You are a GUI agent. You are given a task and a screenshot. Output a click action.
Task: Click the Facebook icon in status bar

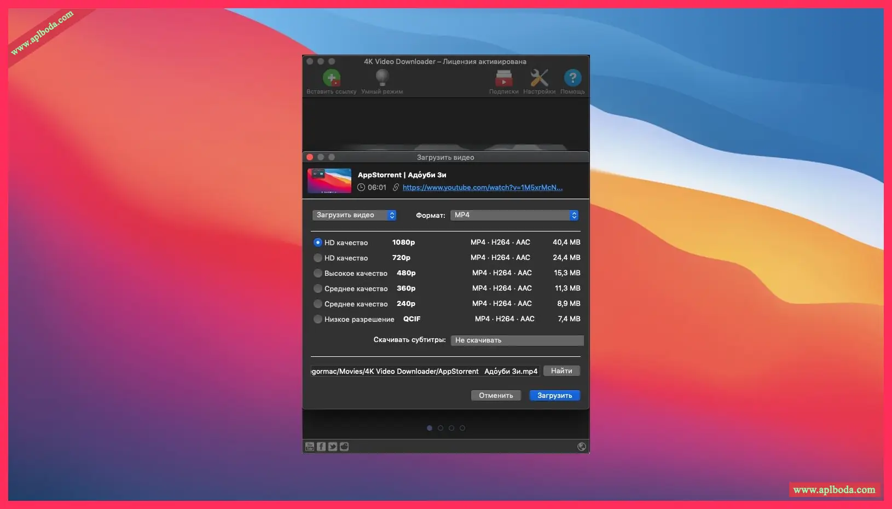[x=321, y=447]
